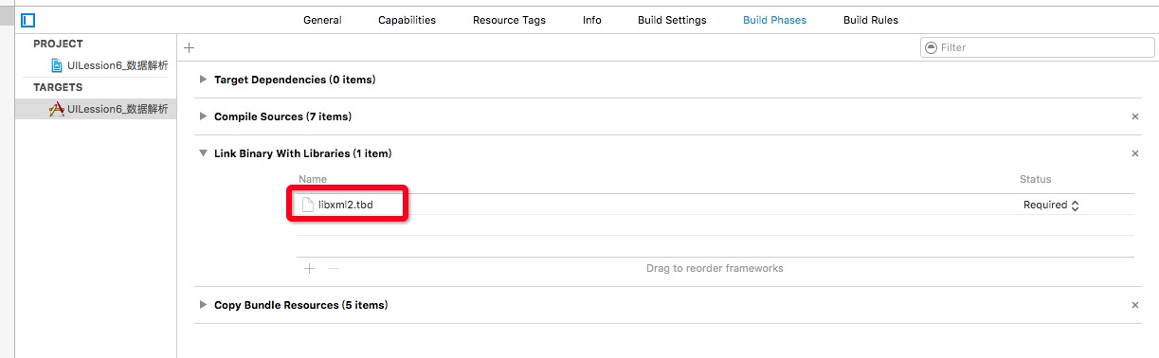Screen dimensions: 1159x358
Task: Delete the Copy Bundle Resources phase
Action: pyautogui.click(x=1135, y=305)
